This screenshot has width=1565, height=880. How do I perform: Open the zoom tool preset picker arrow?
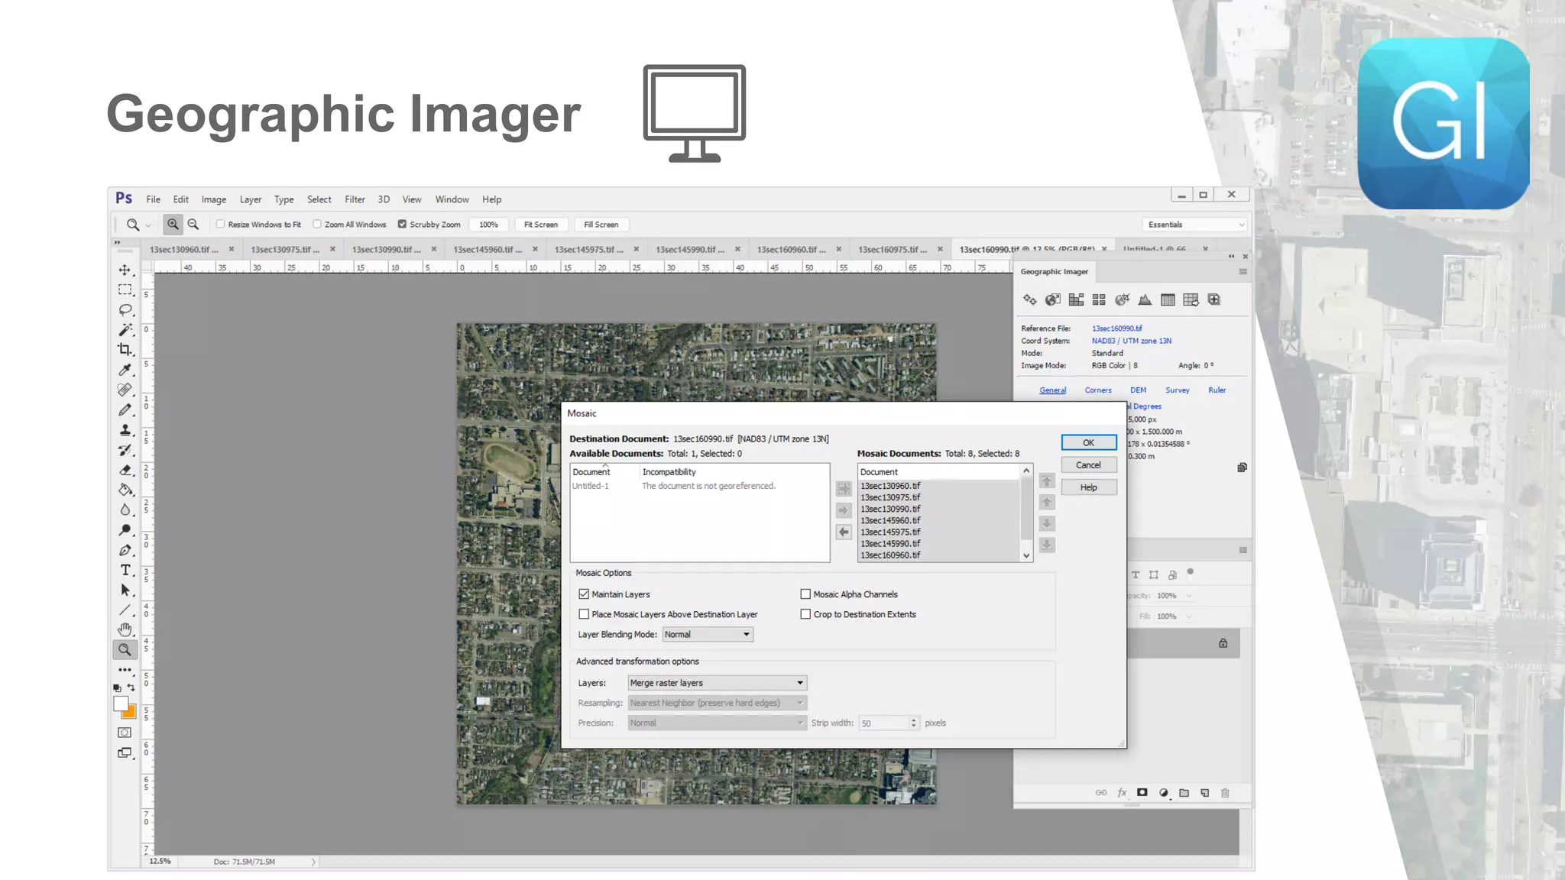click(148, 225)
